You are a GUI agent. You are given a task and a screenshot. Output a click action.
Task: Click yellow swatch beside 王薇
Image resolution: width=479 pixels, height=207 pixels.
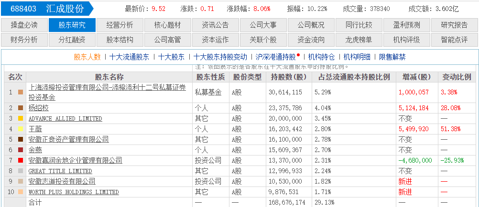[x=21, y=129]
